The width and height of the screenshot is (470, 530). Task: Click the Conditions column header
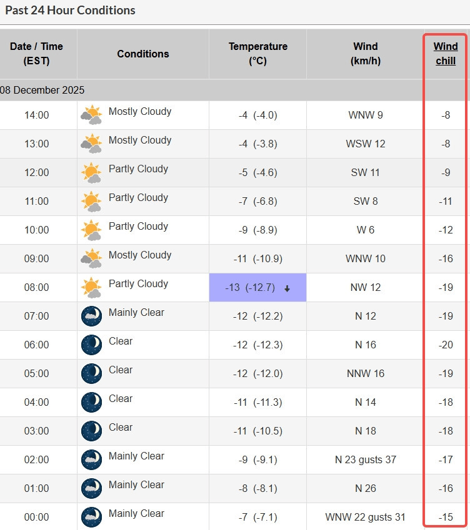coord(143,54)
